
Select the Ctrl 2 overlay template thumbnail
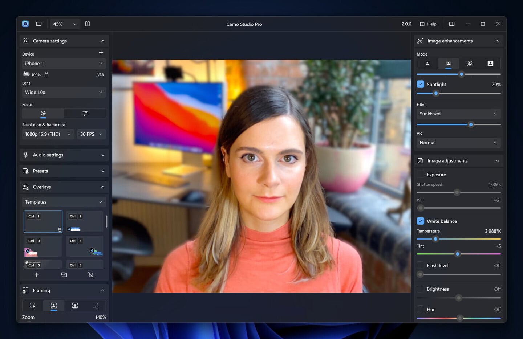(85, 221)
